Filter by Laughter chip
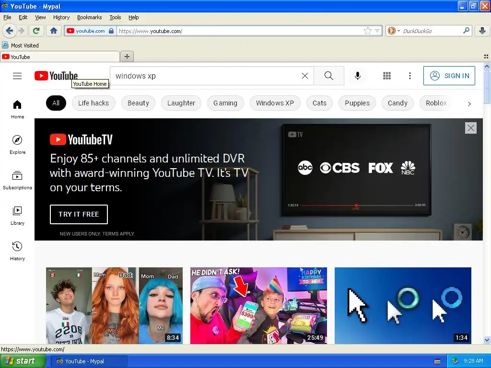 (x=181, y=103)
